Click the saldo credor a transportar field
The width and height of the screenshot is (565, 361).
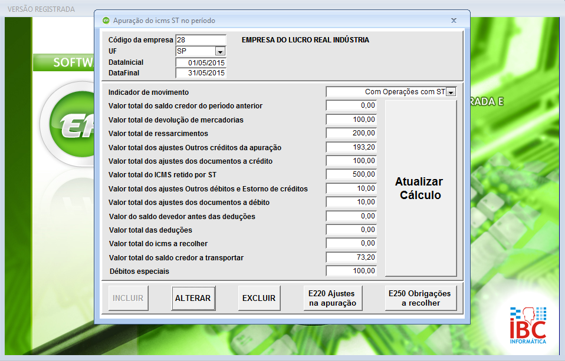point(351,257)
